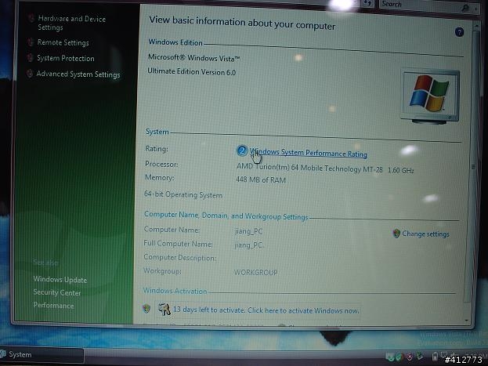Open Hardware and Device Settings

[x=71, y=23]
